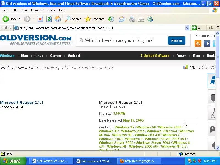This screenshot has height=165, width=220.
Task: Open the Edit menu
Action: (x=13, y=10)
